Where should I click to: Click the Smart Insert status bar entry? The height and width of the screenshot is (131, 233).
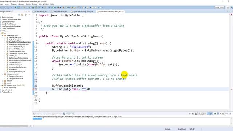(x=182, y=129)
